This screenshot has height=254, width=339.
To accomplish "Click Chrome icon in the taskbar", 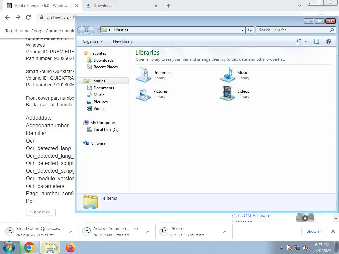I will coord(29,248).
